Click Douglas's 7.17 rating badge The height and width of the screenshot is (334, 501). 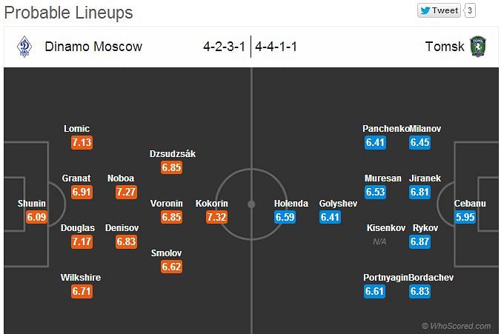pyautogui.click(x=82, y=241)
